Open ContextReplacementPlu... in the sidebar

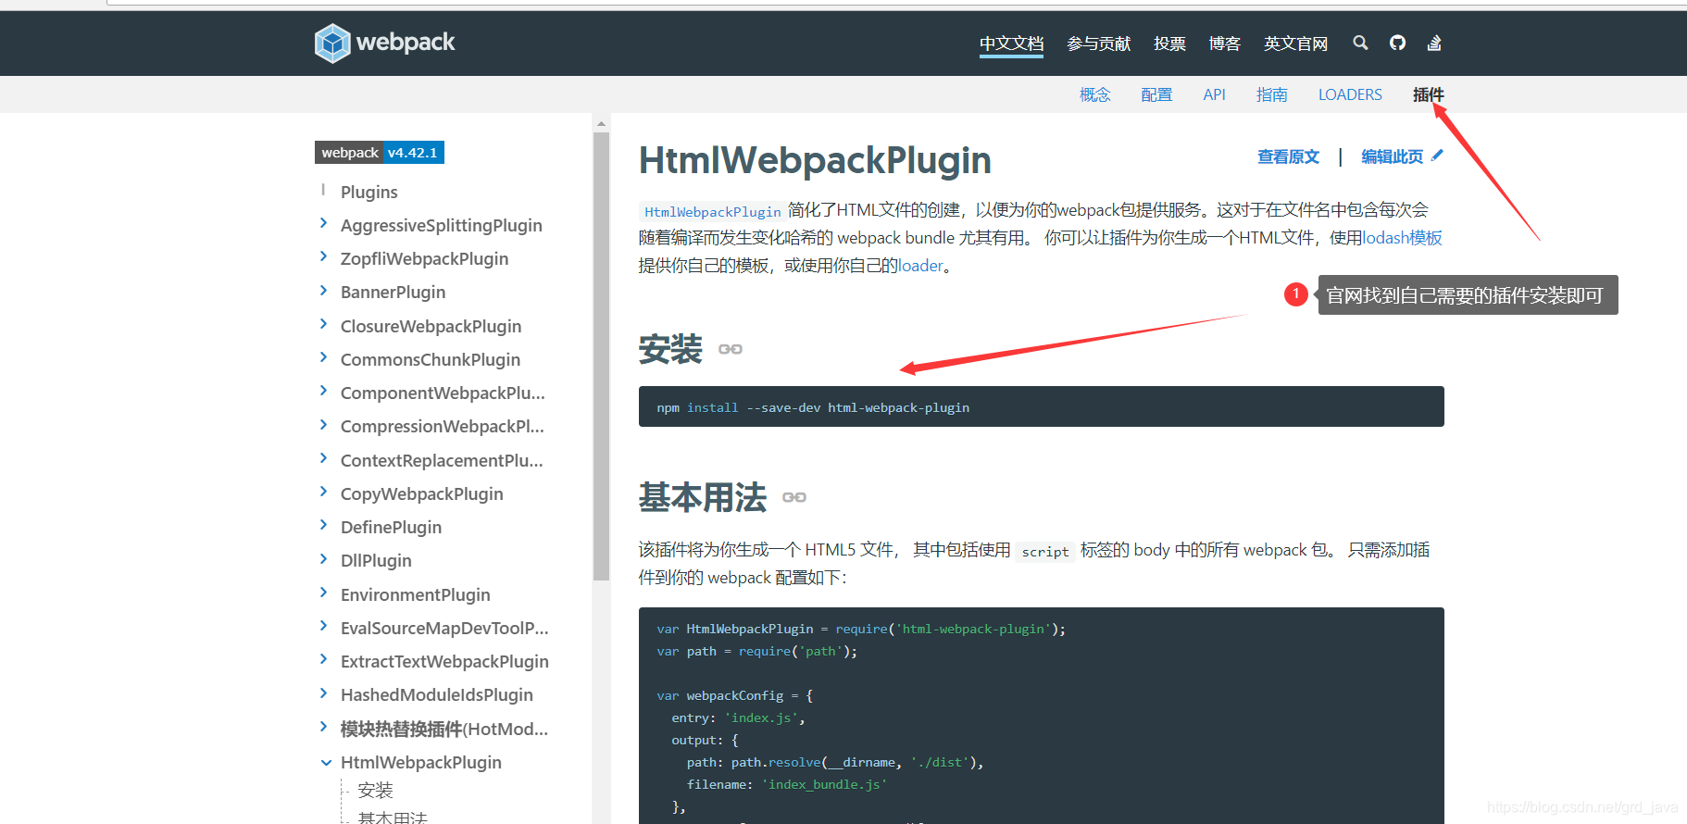(442, 460)
